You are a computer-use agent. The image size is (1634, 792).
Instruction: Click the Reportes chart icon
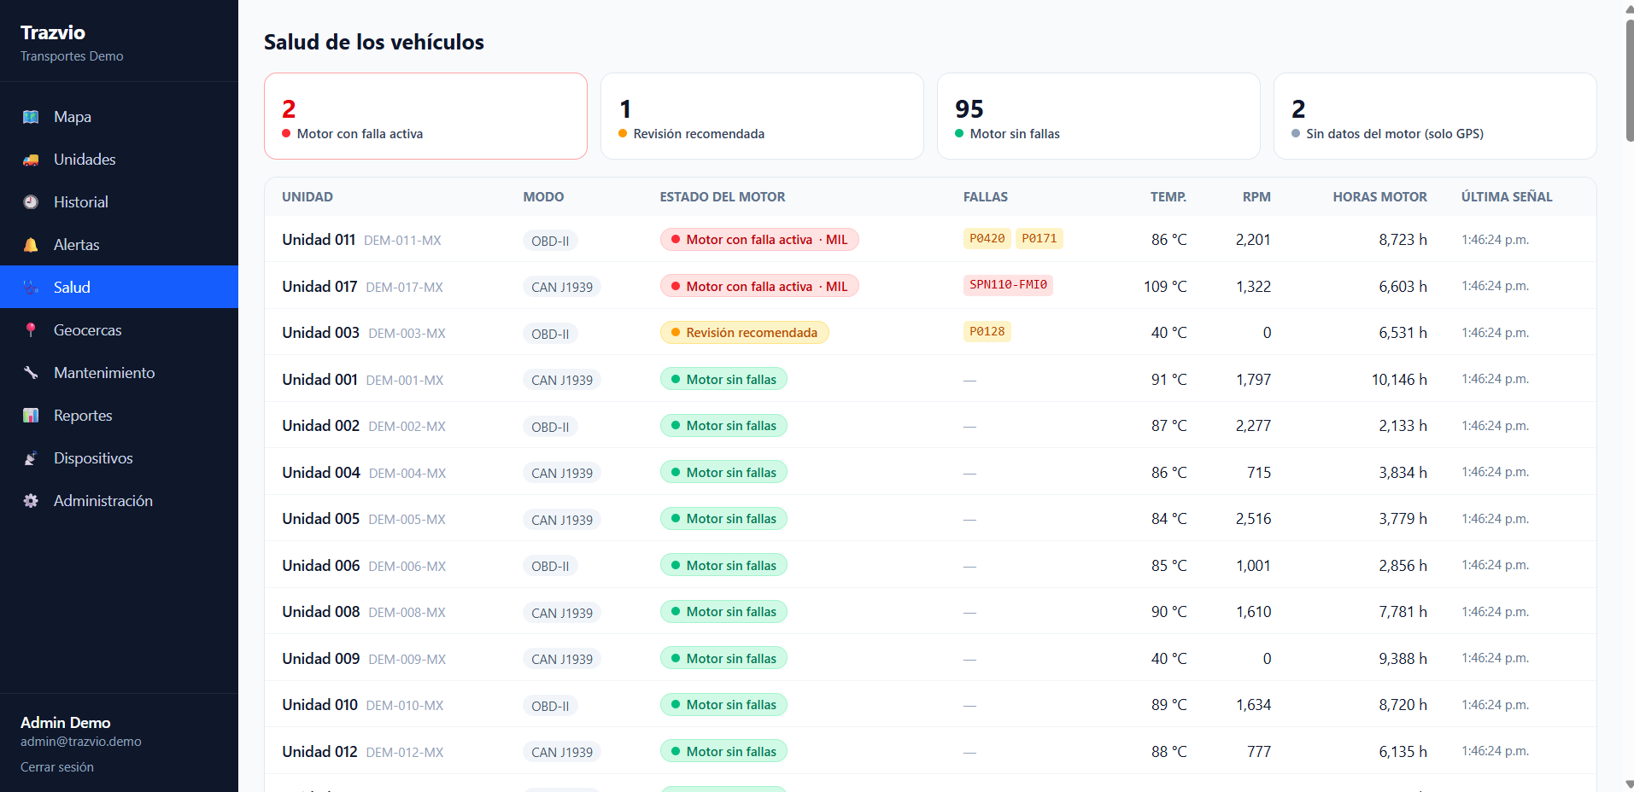pos(31,416)
